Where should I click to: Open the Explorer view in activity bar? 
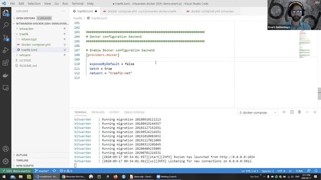pos(6,13)
